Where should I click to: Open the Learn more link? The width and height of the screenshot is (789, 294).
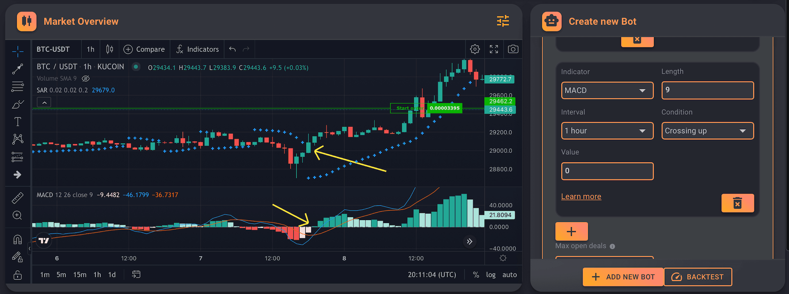click(x=581, y=196)
